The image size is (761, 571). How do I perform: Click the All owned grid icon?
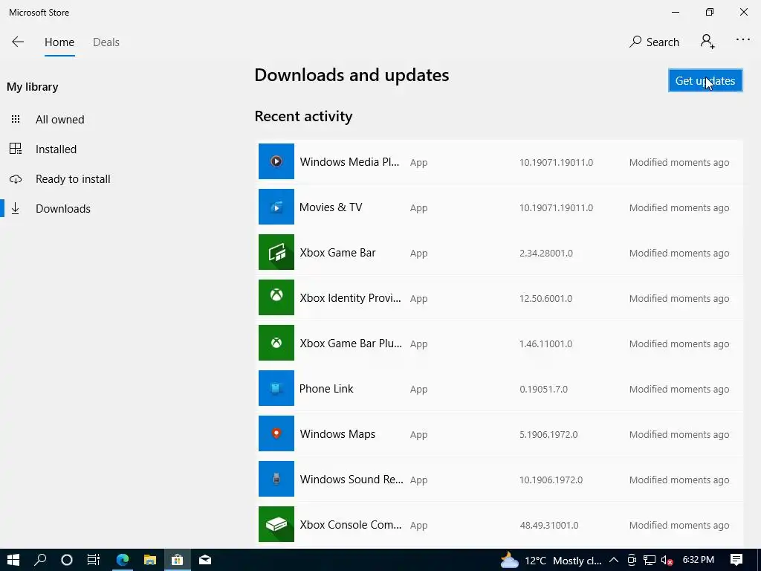(x=16, y=119)
